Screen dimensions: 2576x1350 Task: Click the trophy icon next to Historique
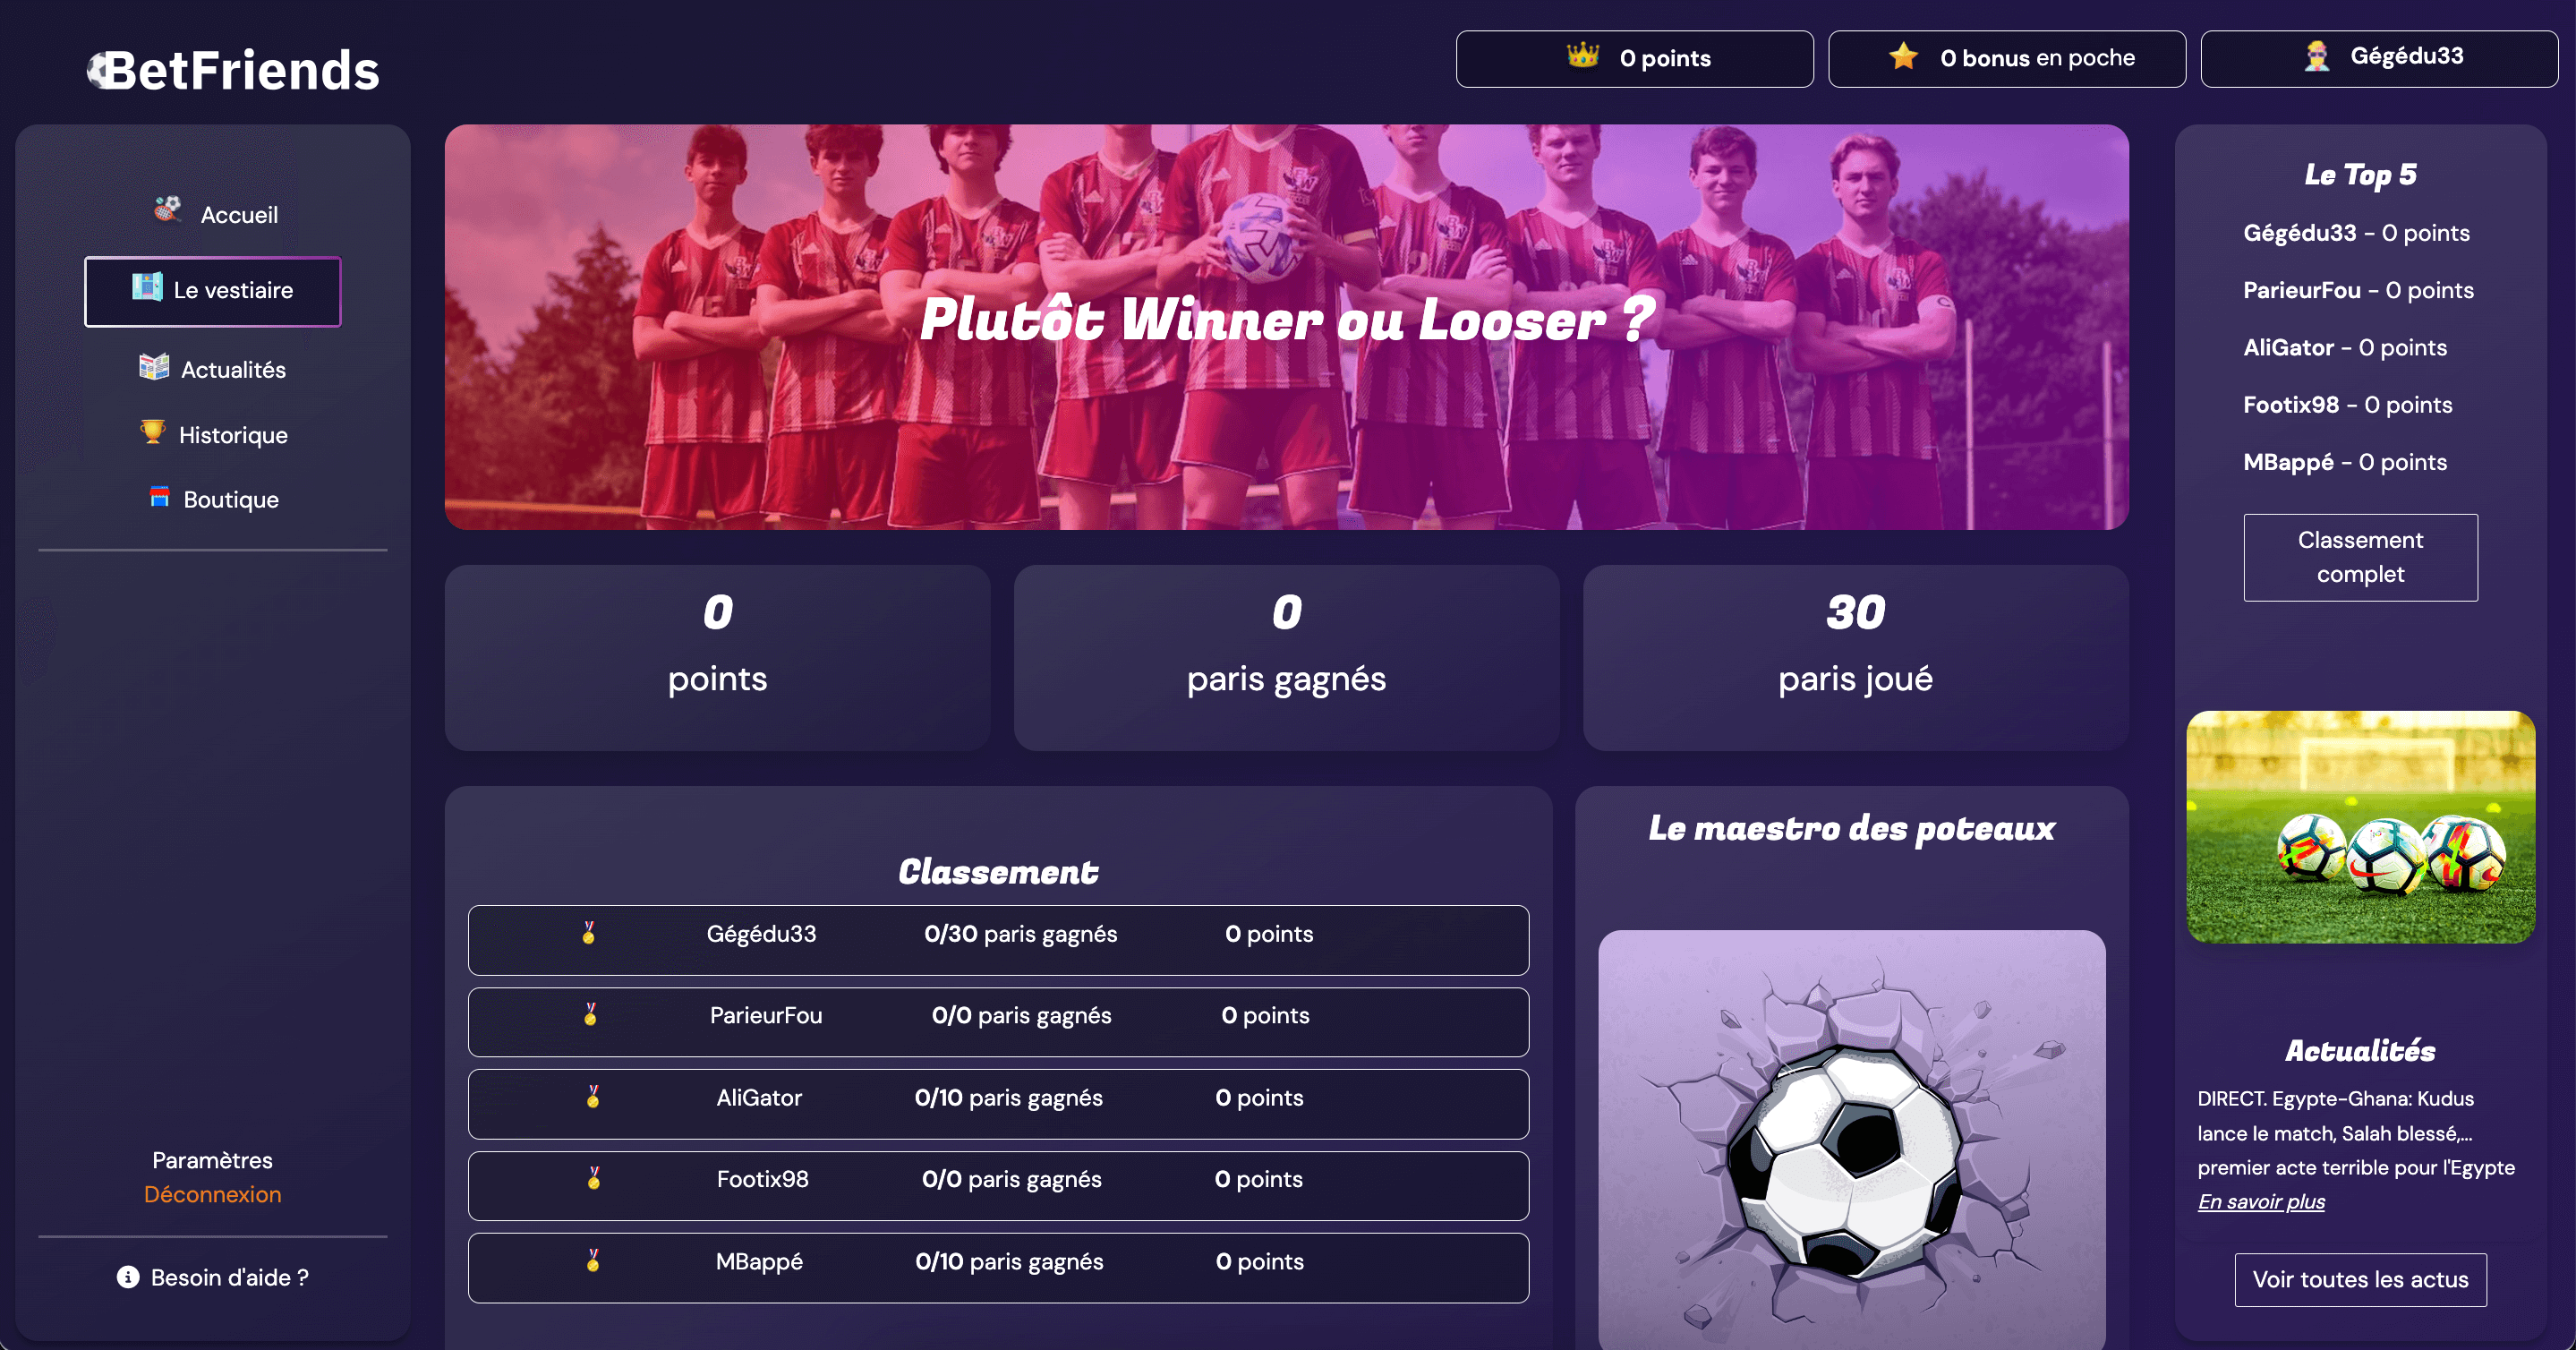(x=152, y=432)
